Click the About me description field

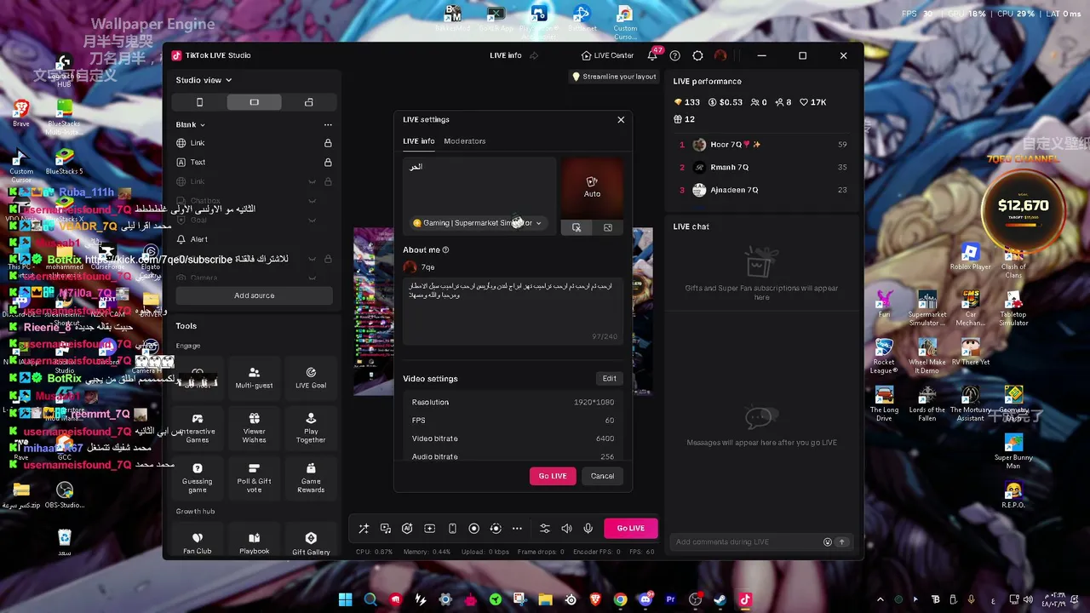pyautogui.click(x=512, y=310)
